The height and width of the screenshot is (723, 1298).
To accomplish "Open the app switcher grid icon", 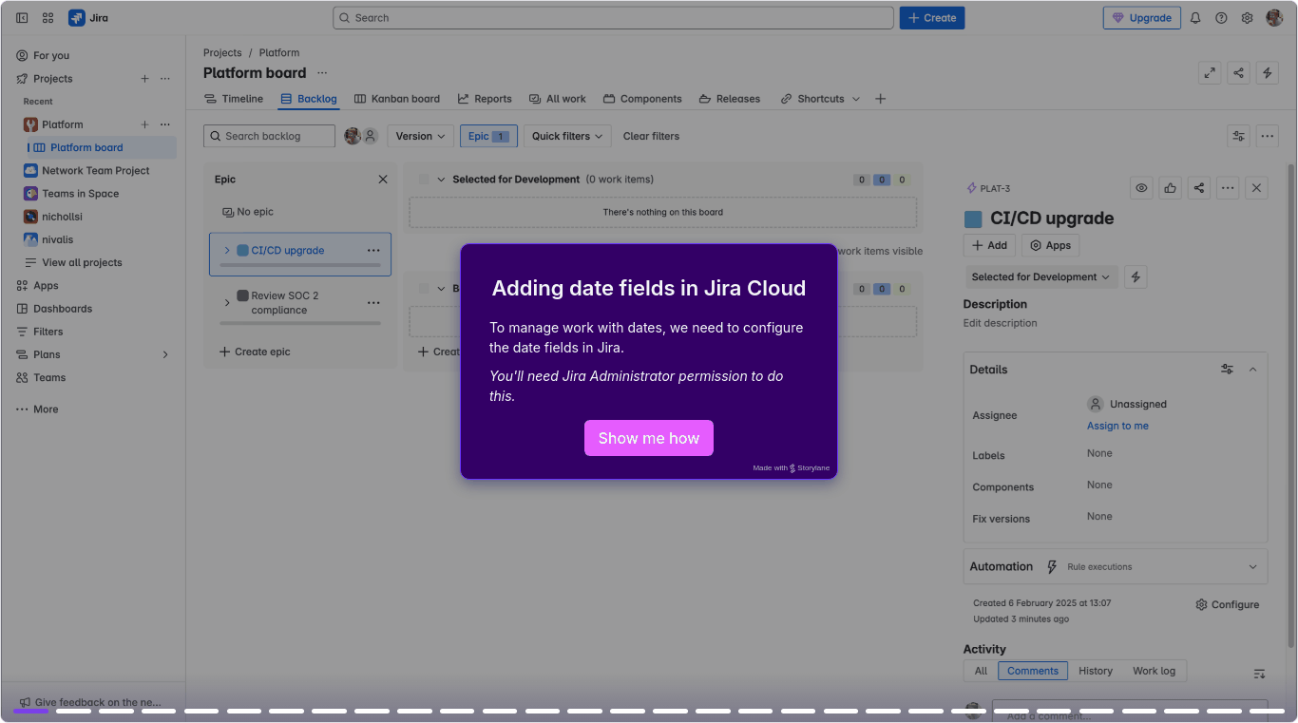I will click(48, 17).
